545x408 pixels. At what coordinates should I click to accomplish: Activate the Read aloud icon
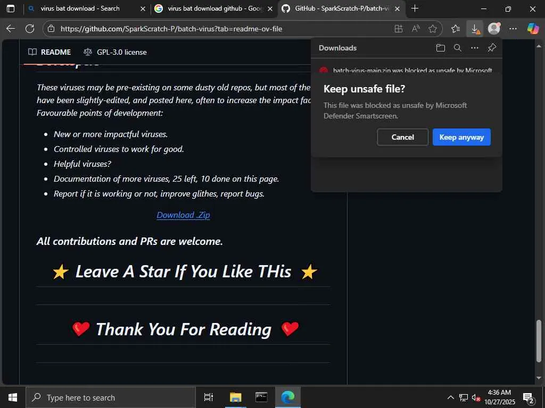tap(416, 29)
